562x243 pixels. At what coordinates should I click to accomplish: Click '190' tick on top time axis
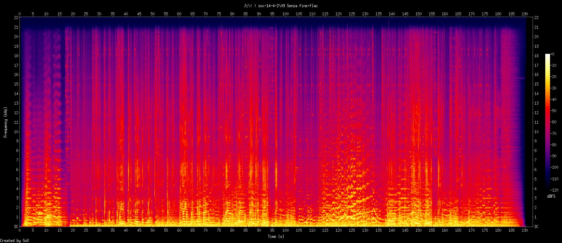click(x=525, y=14)
